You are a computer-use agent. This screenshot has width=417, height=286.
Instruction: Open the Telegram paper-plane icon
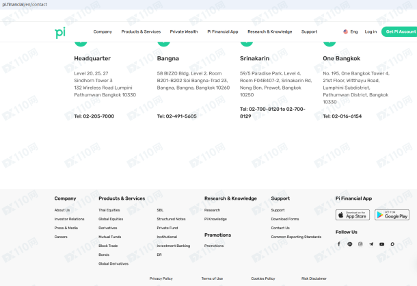click(x=371, y=244)
